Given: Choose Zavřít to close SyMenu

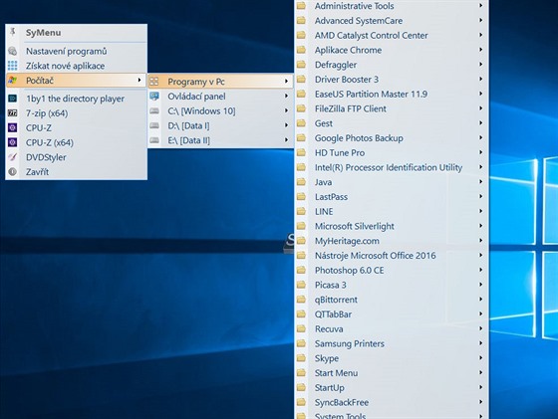Looking at the screenshot, I should pyautogui.click(x=77, y=171).
